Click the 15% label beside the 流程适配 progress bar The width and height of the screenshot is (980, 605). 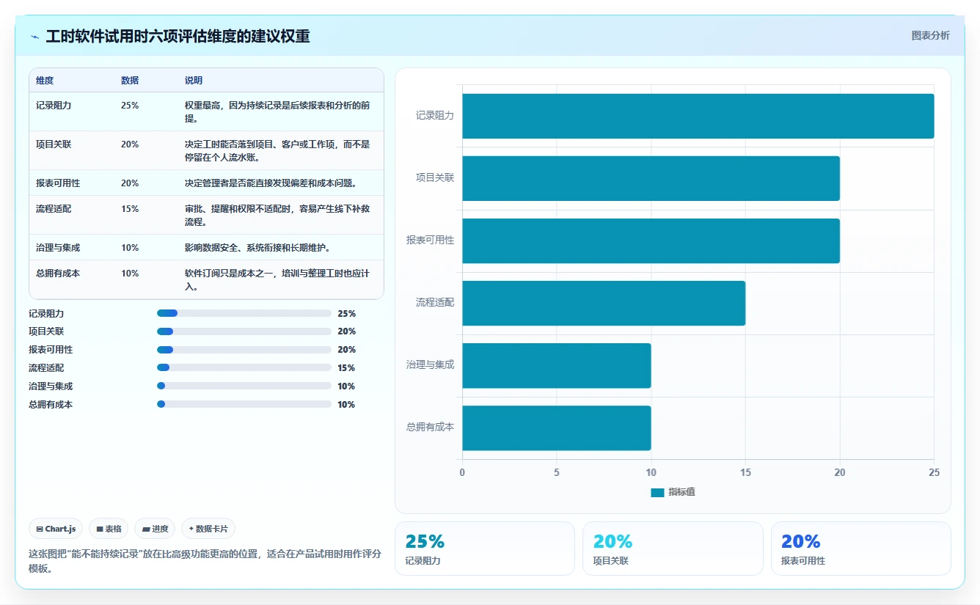(x=346, y=368)
